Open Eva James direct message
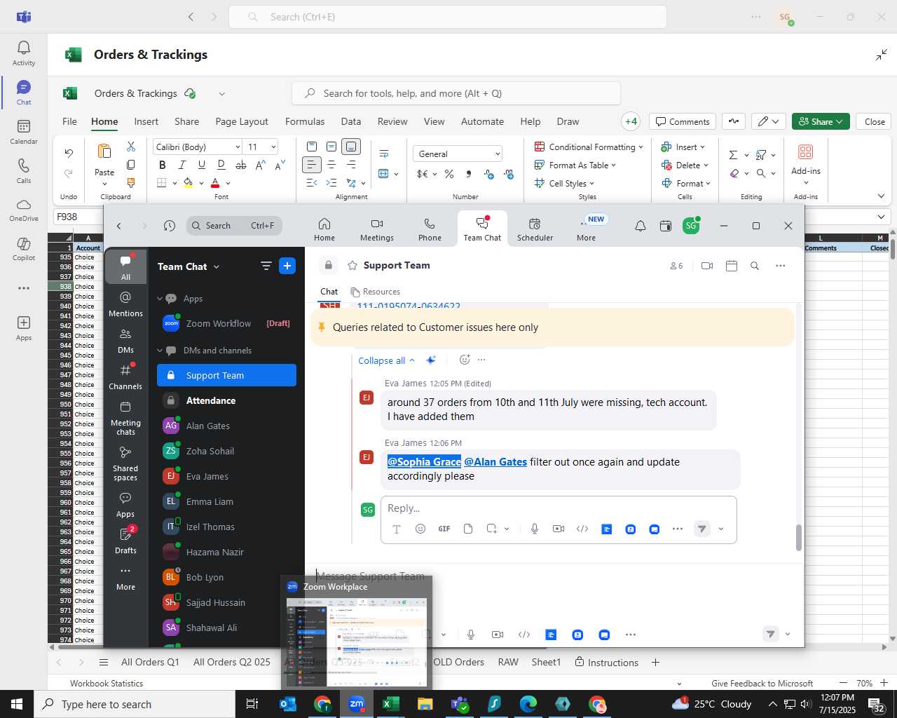Image resolution: width=897 pixels, height=718 pixels. point(226,476)
